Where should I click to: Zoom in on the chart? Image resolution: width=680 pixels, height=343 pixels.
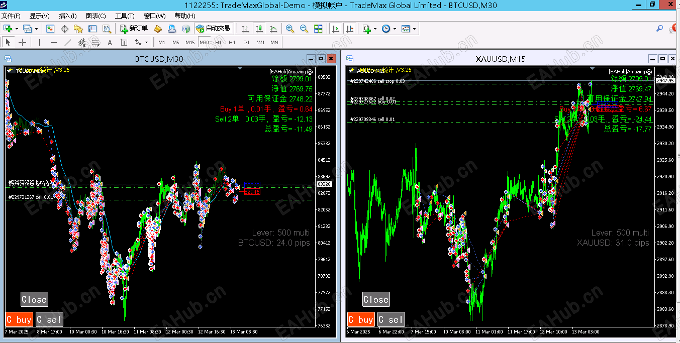(x=290, y=29)
